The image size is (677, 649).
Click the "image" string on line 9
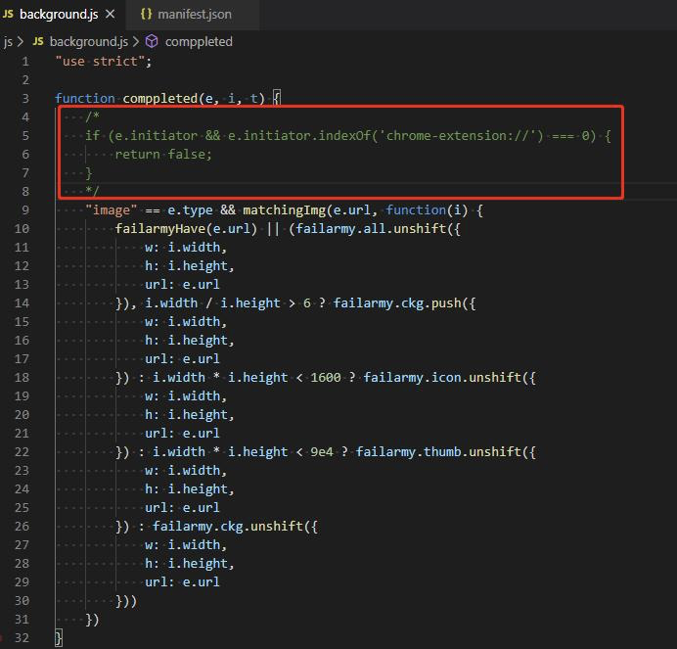[x=111, y=210]
